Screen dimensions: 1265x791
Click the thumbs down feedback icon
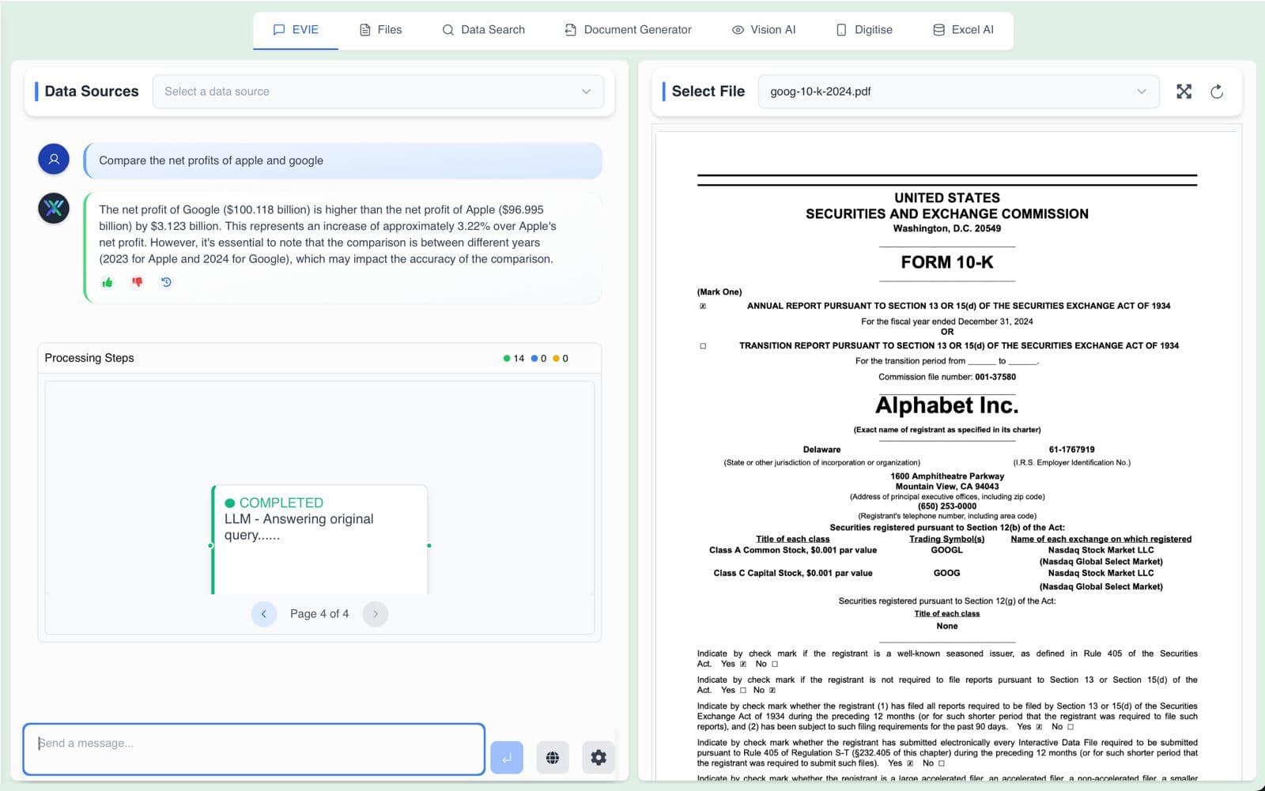click(x=138, y=282)
